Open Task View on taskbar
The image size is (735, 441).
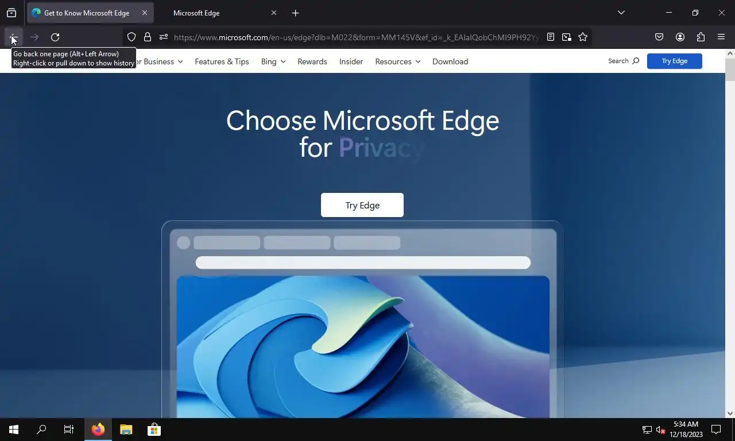[69, 430]
